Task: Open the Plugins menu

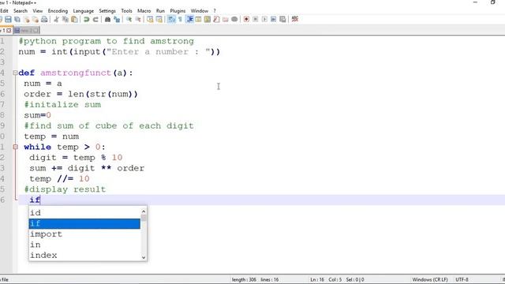Action: coord(178,10)
